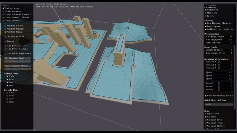Viewport: 237px width, 133px height.
Task: Click the 'Build Time: 525.7ms' readout
Action: tap(215, 100)
